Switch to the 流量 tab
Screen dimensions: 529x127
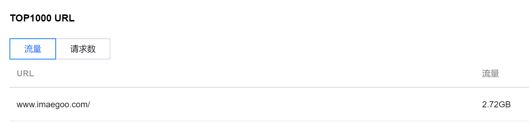click(33, 49)
